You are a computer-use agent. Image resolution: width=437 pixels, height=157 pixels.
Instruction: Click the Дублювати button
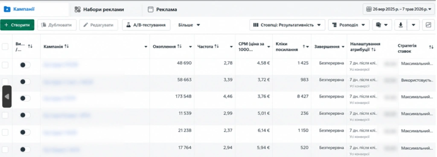[57, 25]
